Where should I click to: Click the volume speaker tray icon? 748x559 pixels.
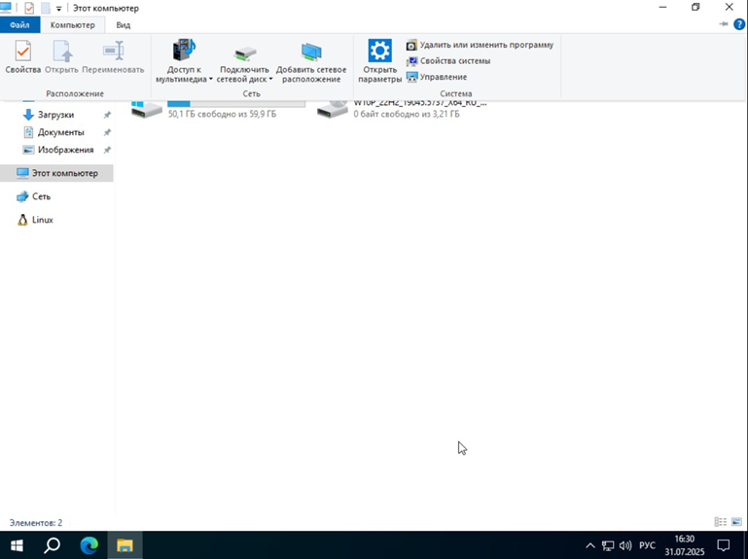pyautogui.click(x=625, y=545)
